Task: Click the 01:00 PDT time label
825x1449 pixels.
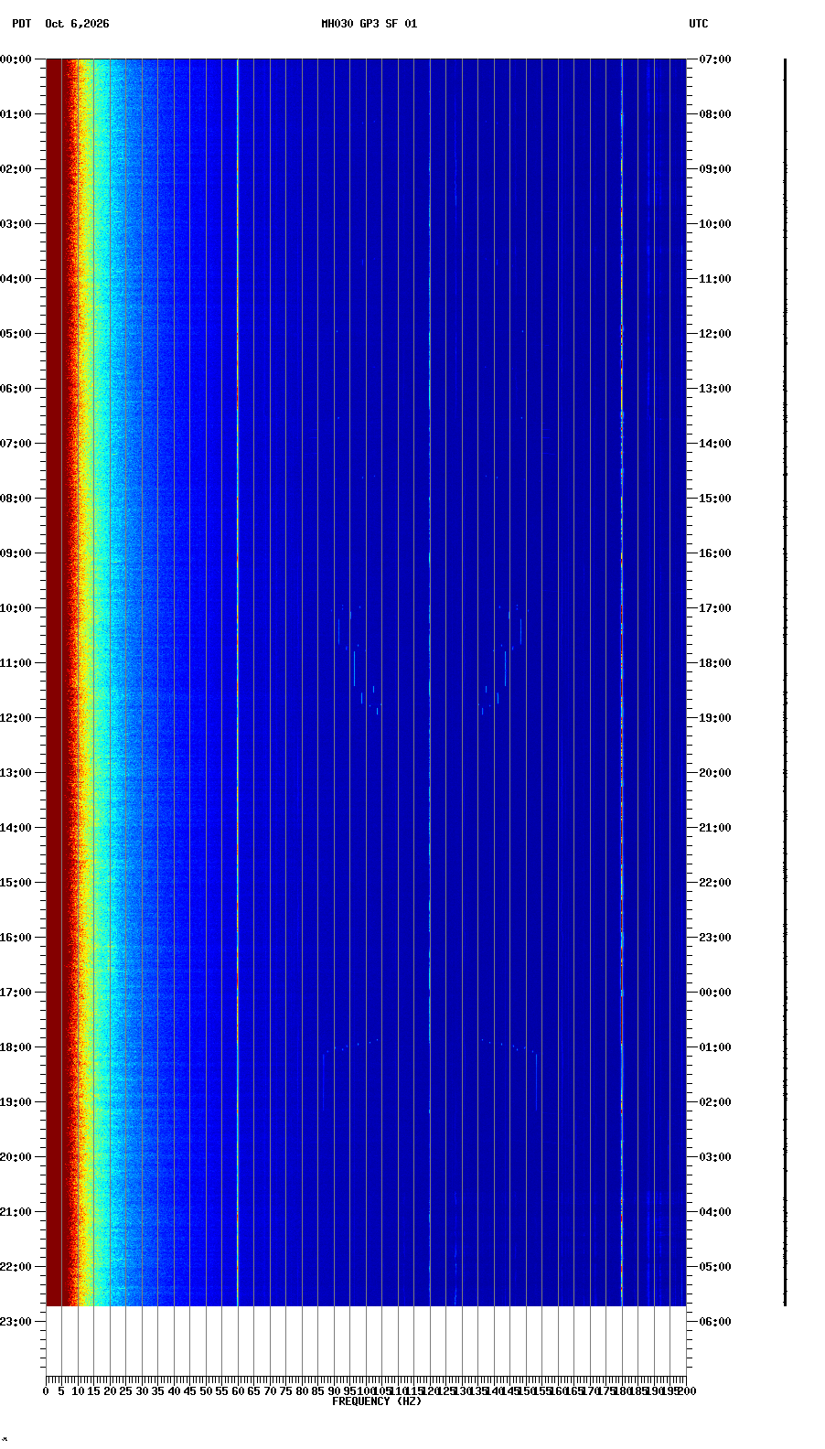Action: [16, 114]
